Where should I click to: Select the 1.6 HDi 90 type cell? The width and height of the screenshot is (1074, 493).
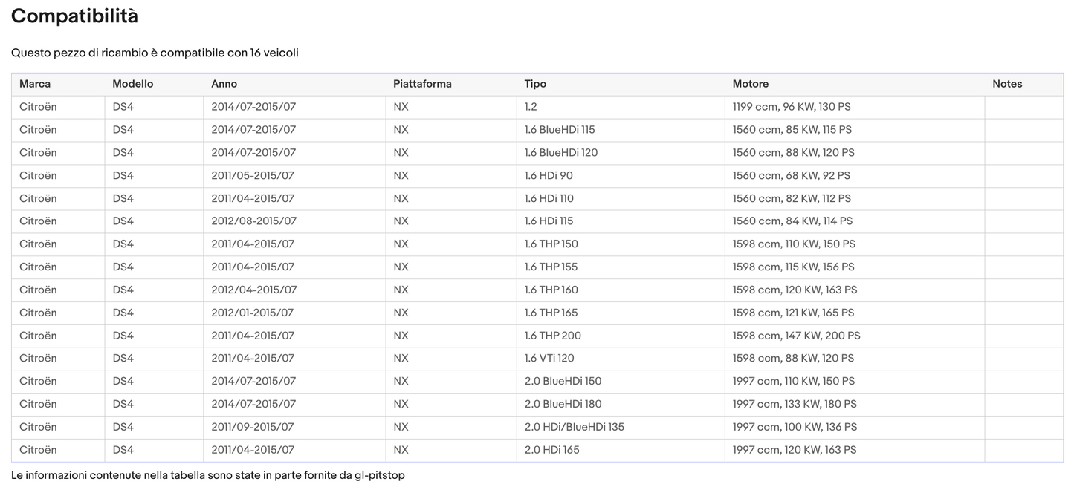(x=549, y=176)
